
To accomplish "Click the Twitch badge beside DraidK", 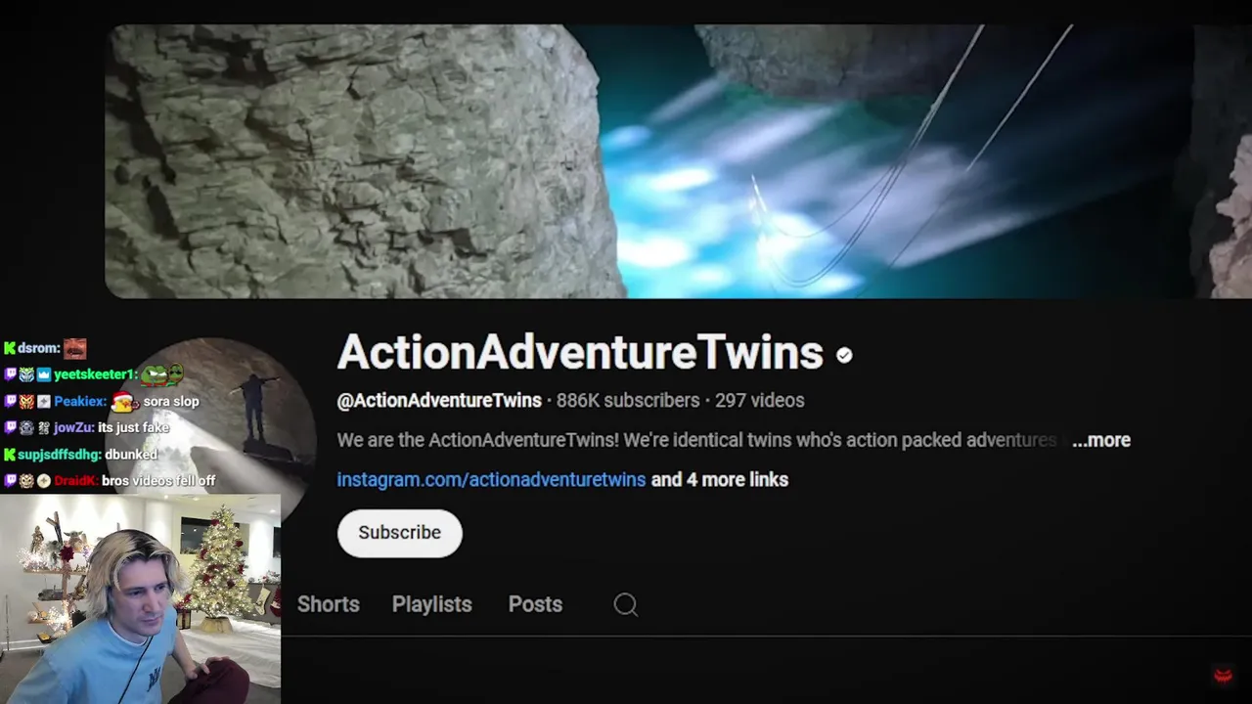I will pyautogui.click(x=10, y=481).
